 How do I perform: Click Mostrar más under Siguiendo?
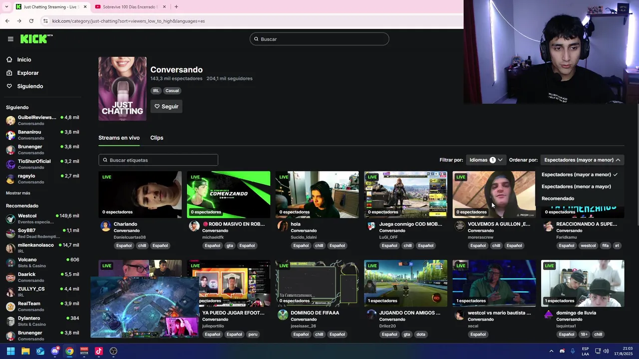18,193
